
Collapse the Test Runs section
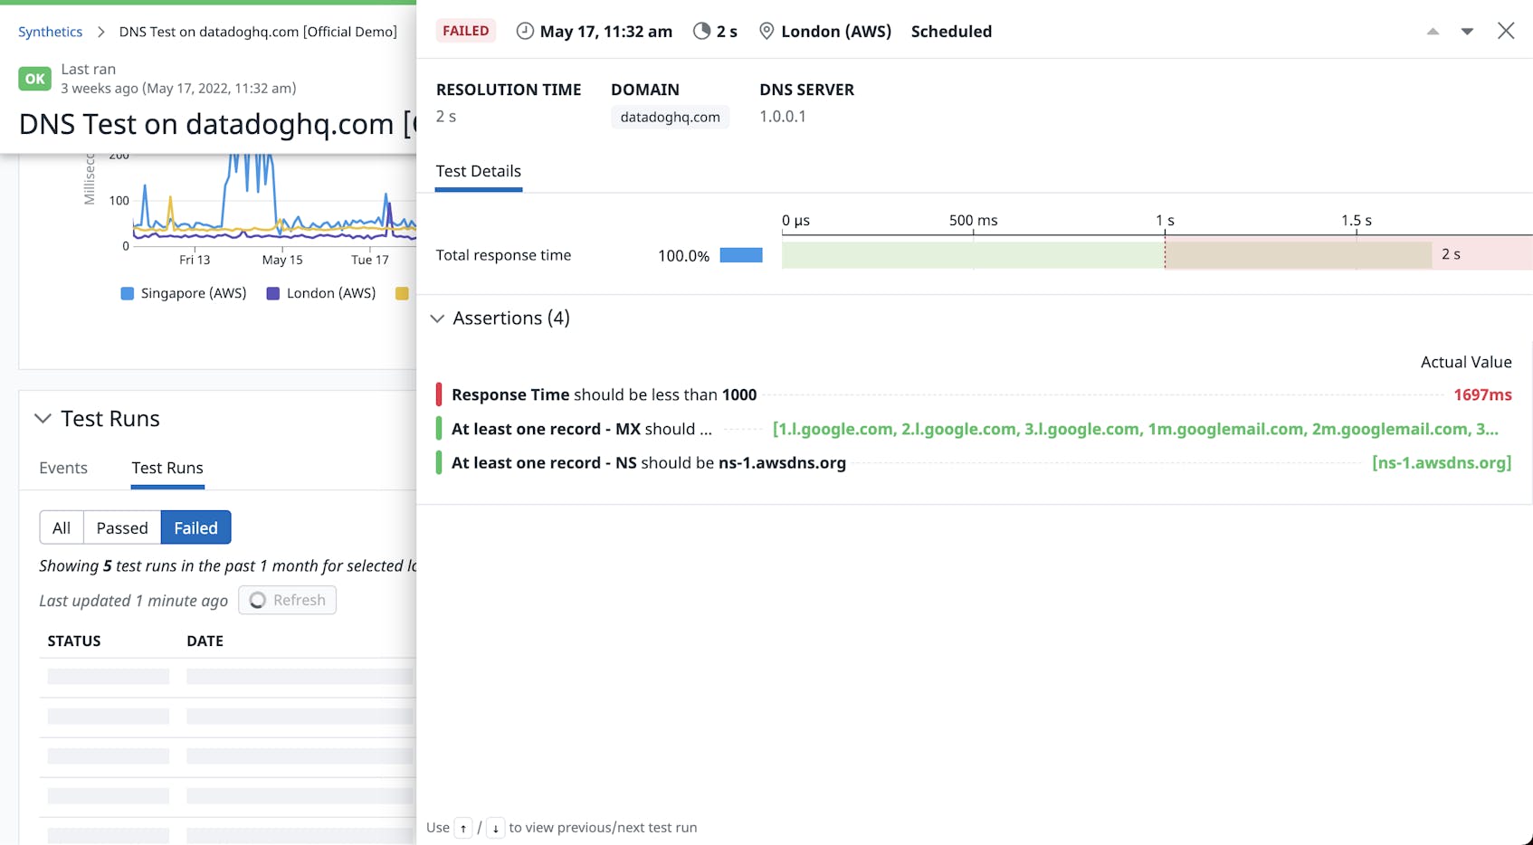(42, 418)
